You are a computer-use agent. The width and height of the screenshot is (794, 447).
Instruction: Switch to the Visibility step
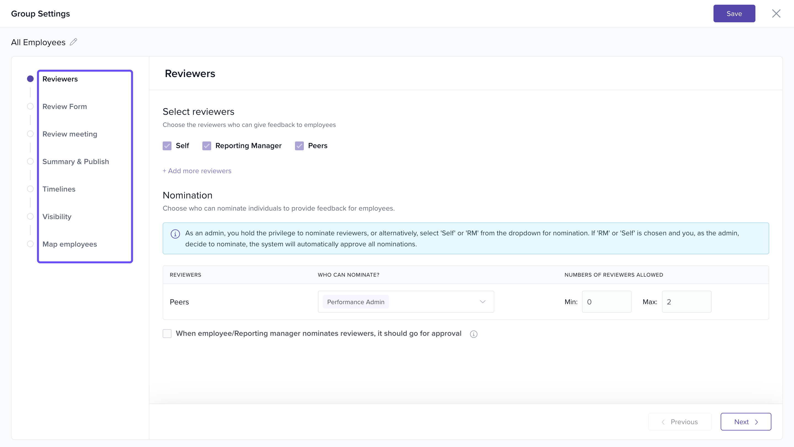(57, 217)
